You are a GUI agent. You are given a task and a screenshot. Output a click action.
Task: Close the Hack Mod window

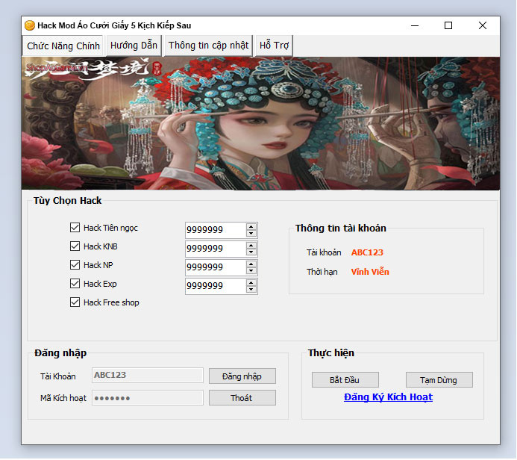[x=483, y=25]
